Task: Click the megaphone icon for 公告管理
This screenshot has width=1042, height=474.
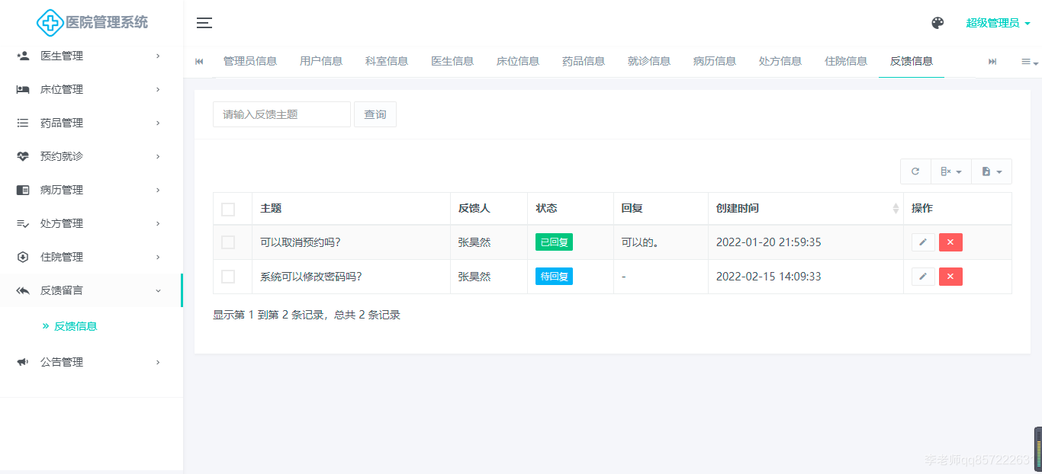Action: click(23, 362)
